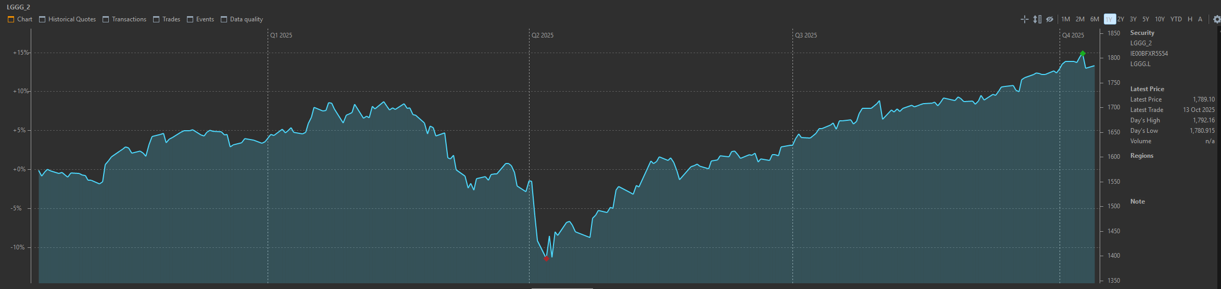Select the Trades tab
This screenshot has width=1221, height=289.
point(167,19)
